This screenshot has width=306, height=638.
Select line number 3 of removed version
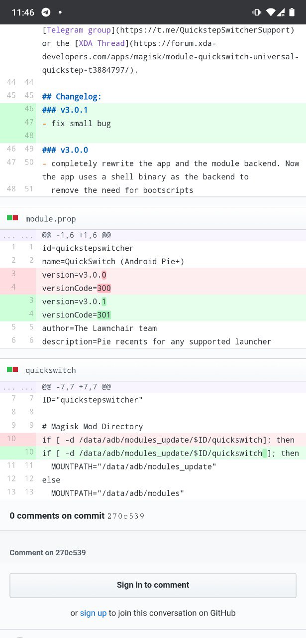pyautogui.click(x=14, y=274)
